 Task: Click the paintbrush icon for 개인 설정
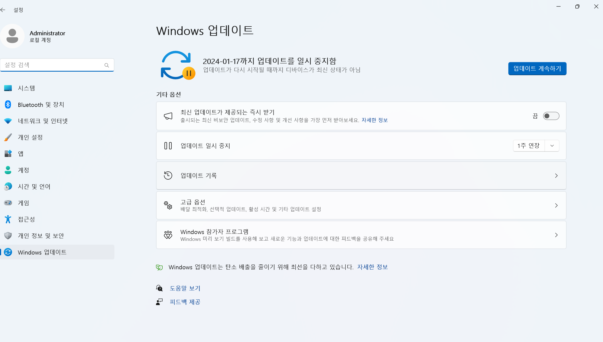click(8, 137)
